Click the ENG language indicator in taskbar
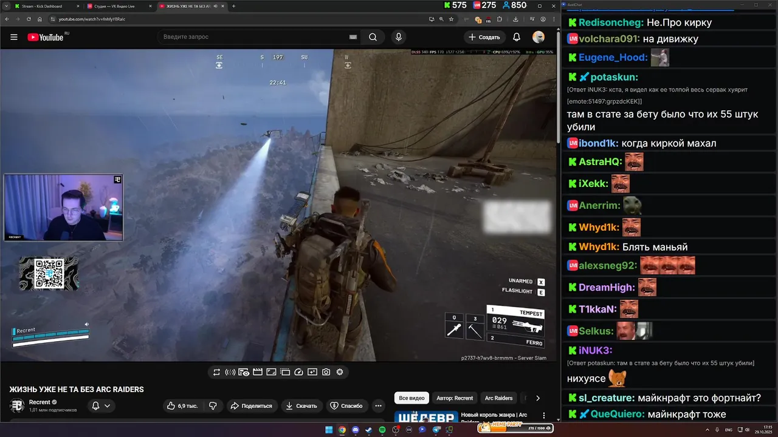The height and width of the screenshot is (437, 778). click(729, 430)
